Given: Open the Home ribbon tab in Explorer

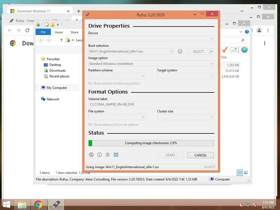Looking at the screenshot, I should coord(59,32).
